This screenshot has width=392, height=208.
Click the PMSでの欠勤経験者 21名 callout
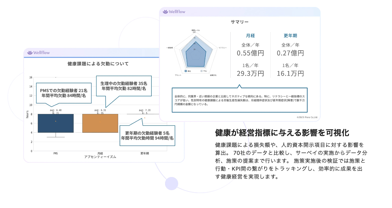coord(64,93)
